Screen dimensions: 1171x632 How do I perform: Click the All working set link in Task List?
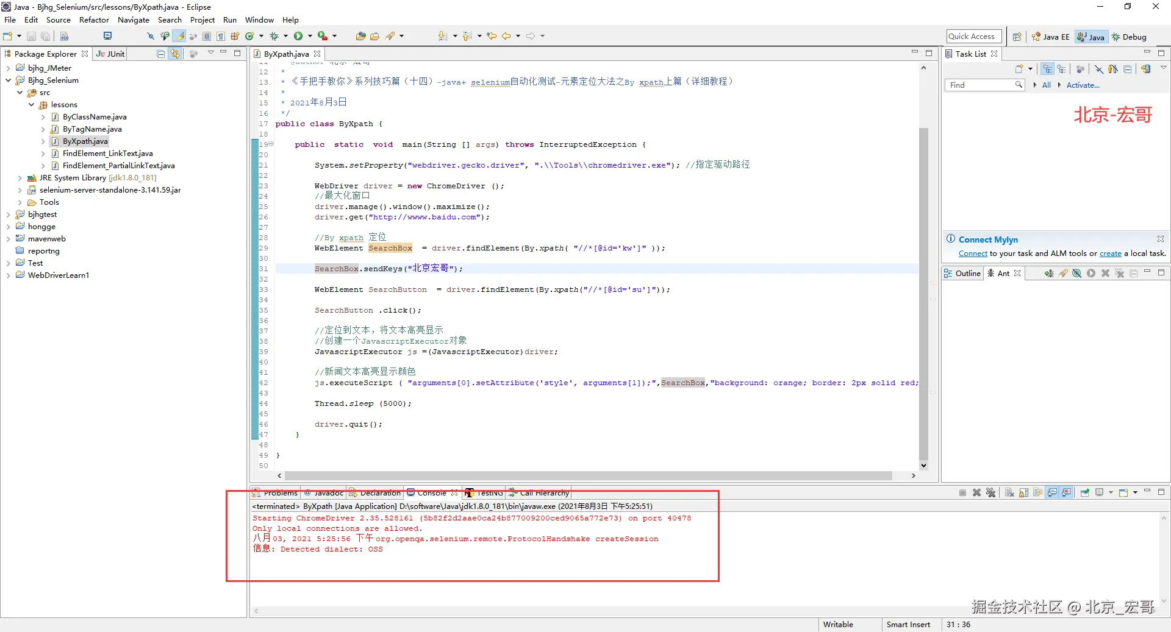pyautogui.click(x=1046, y=85)
